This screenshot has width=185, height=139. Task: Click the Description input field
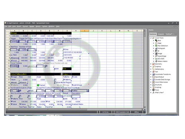coord(76,96)
